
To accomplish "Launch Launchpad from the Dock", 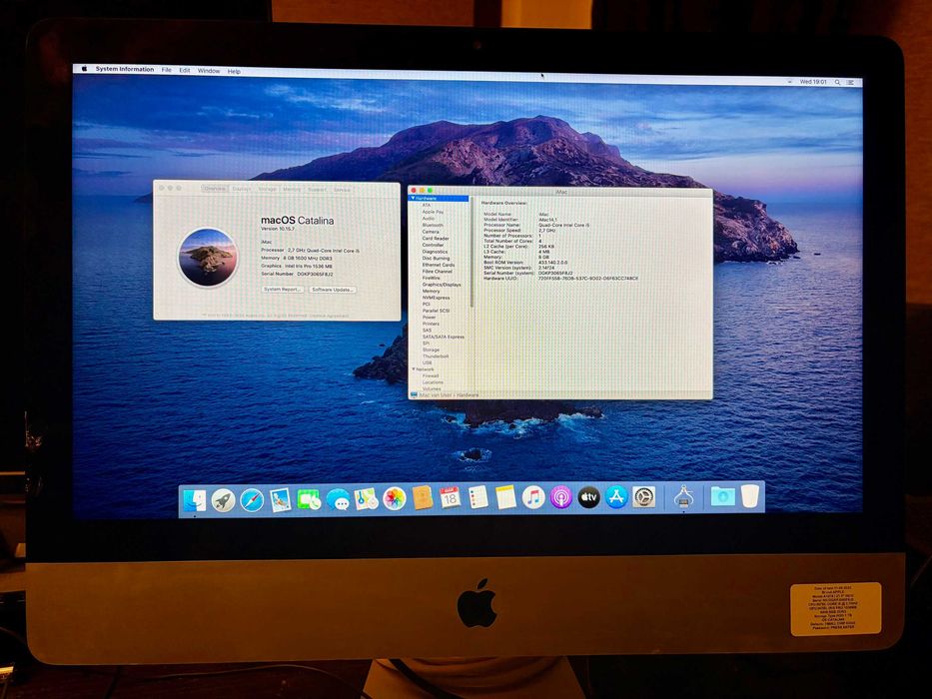I will [x=224, y=500].
